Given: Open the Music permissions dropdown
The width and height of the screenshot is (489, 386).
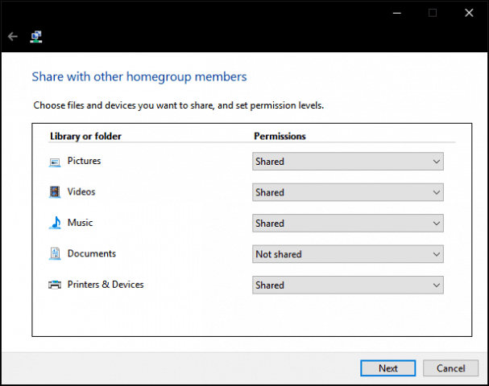Looking at the screenshot, I should click(x=348, y=223).
